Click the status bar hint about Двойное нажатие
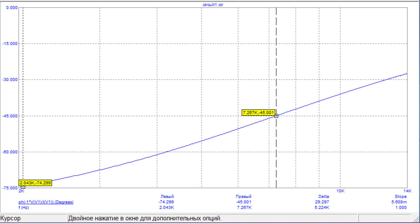 pyautogui.click(x=145, y=218)
